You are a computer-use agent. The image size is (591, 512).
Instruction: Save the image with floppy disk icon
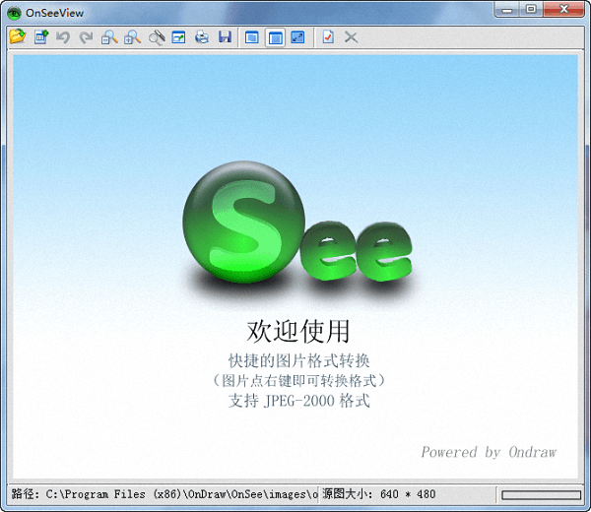pos(225,37)
